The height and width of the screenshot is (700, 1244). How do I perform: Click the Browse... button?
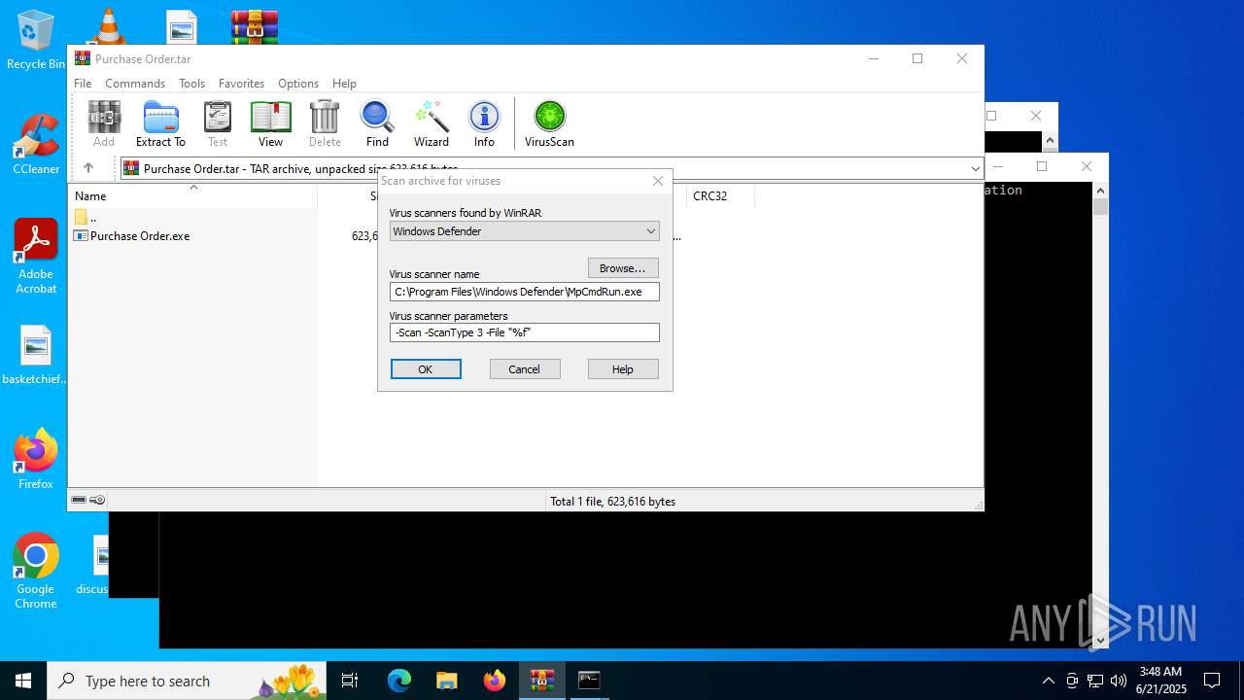[x=623, y=268]
